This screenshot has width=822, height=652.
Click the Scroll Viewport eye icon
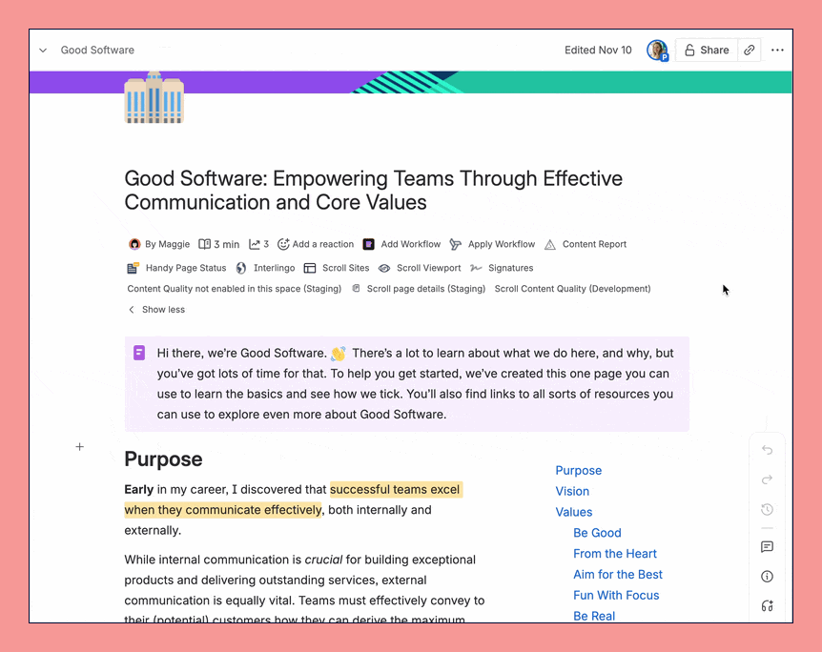point(385,268)
